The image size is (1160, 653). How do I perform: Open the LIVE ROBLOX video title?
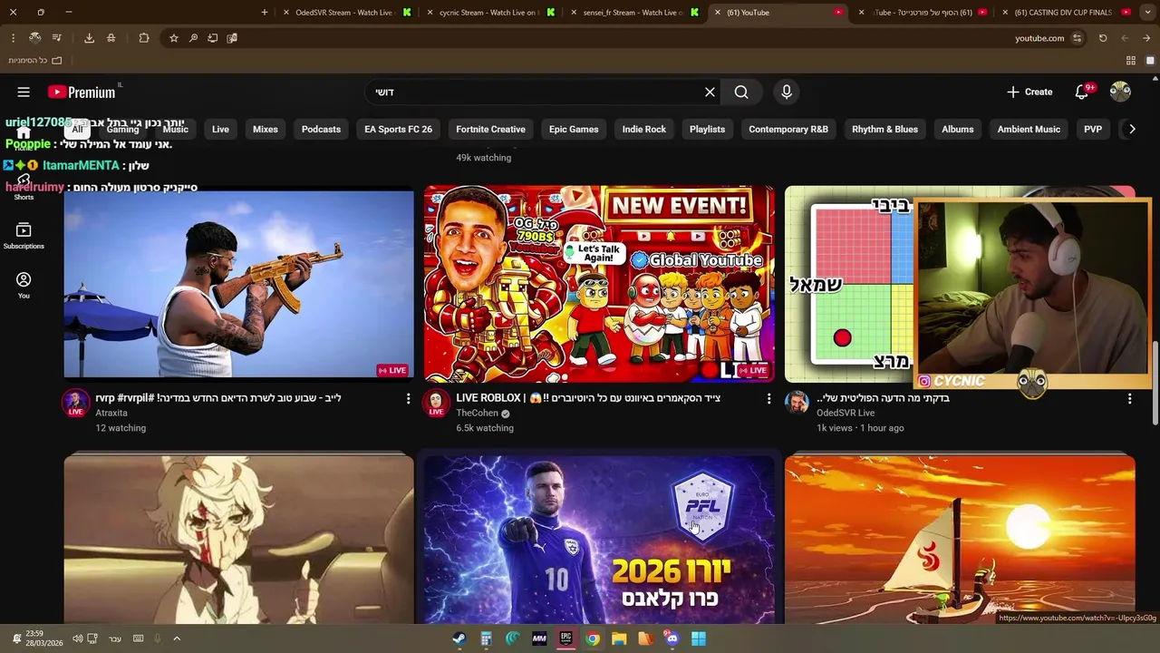click(588, 398)
